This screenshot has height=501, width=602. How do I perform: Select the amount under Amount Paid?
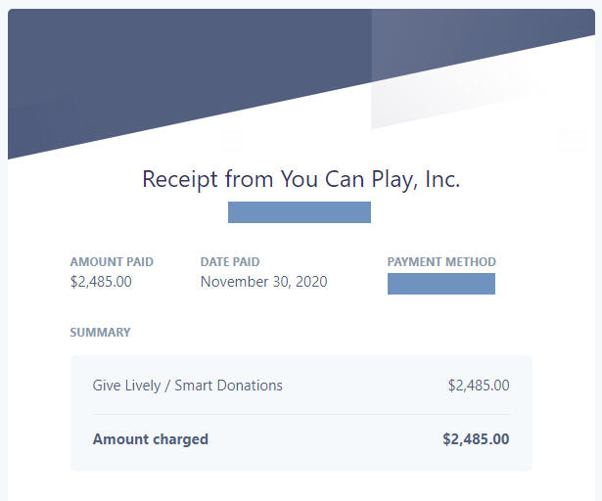101,282
